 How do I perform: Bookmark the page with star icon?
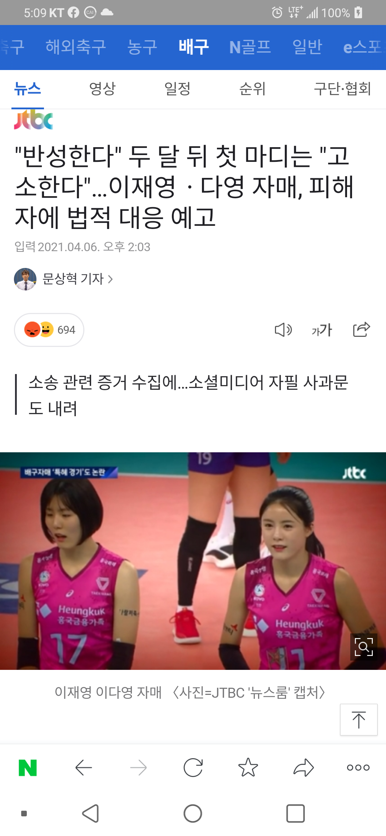point(248,767)
